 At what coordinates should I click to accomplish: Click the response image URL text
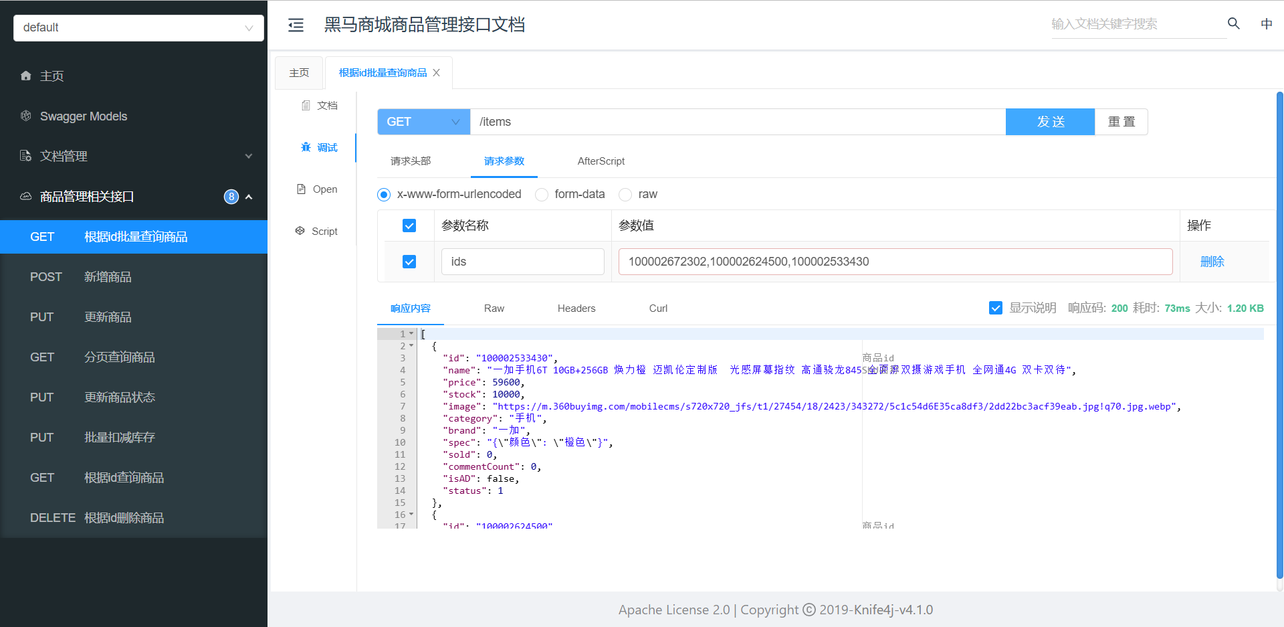coord(835,406)
